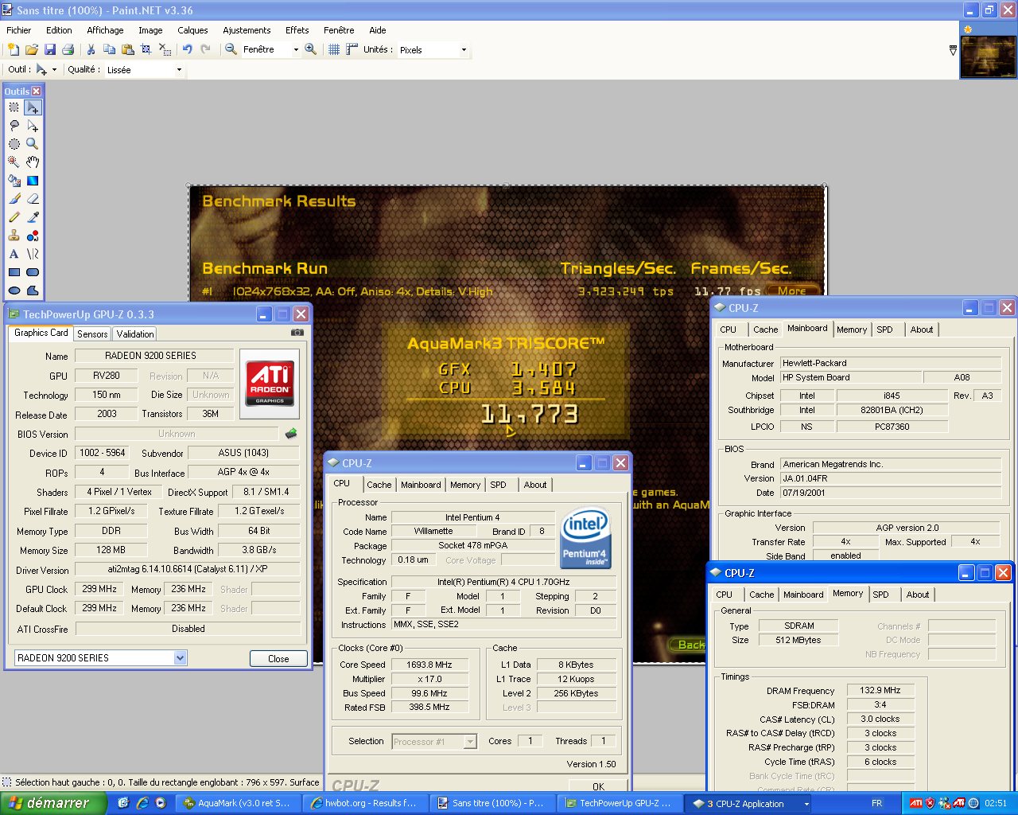Select the Line/Curve tool

click(x=33, y=254)
